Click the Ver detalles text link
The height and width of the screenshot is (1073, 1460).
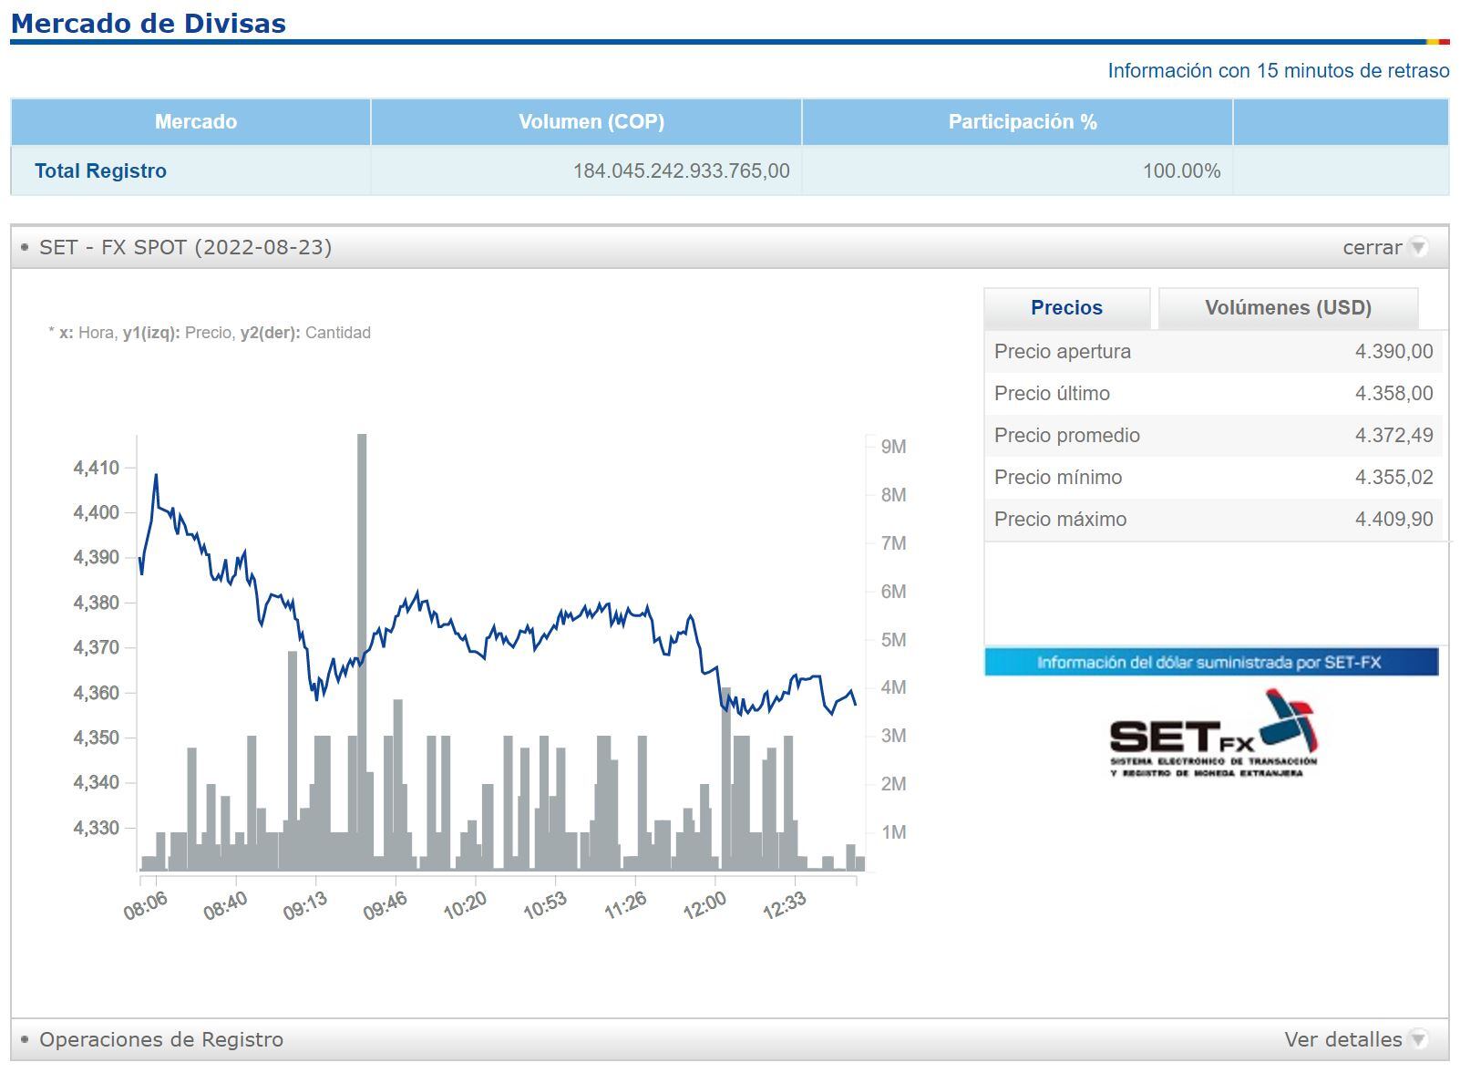[x=1342, y=1039]
